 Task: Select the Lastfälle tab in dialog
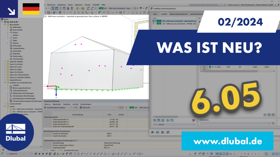[x=164, y=14]
